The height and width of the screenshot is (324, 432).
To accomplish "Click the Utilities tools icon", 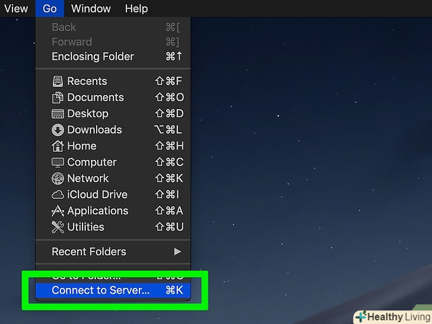I will [x=58, y=227].
